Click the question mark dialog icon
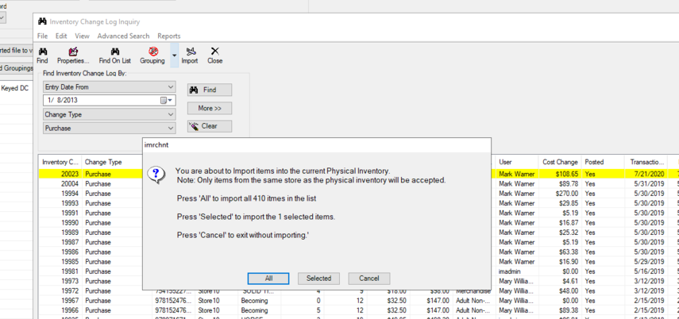This screenshot has height=319, width=679. [x=156, y=174]
